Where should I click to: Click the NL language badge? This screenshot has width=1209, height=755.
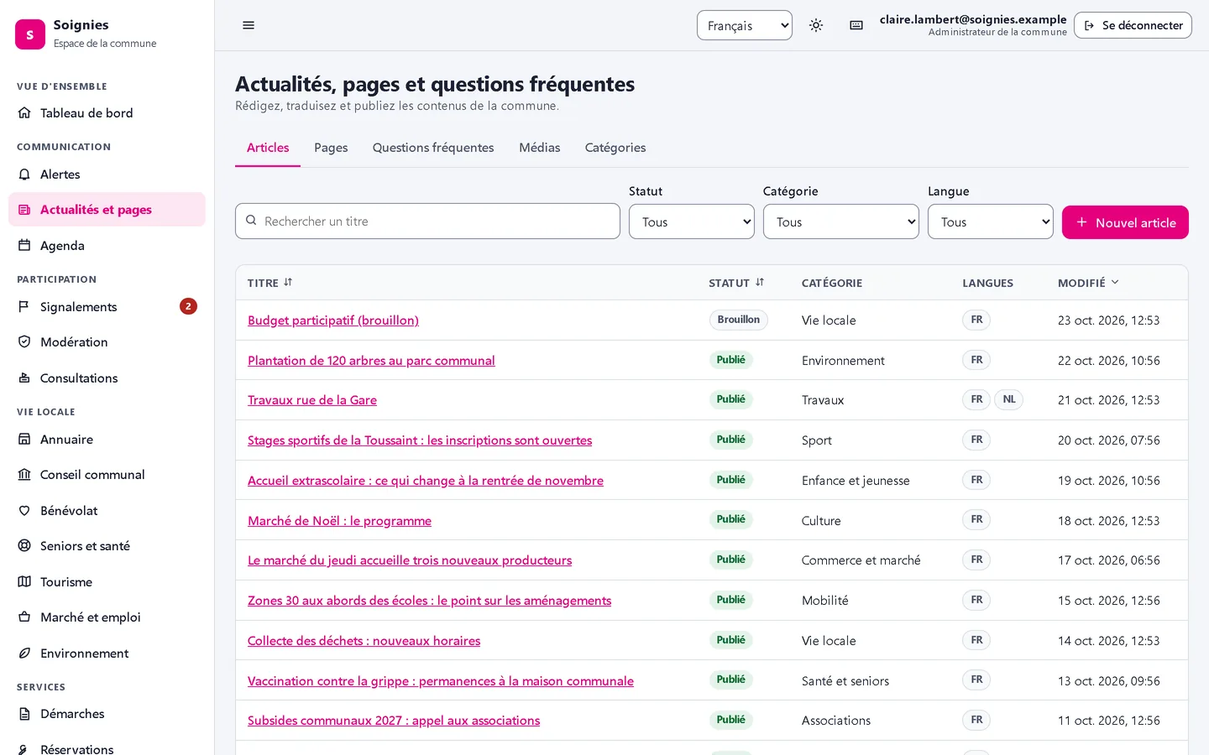(x=1009, y=399)
